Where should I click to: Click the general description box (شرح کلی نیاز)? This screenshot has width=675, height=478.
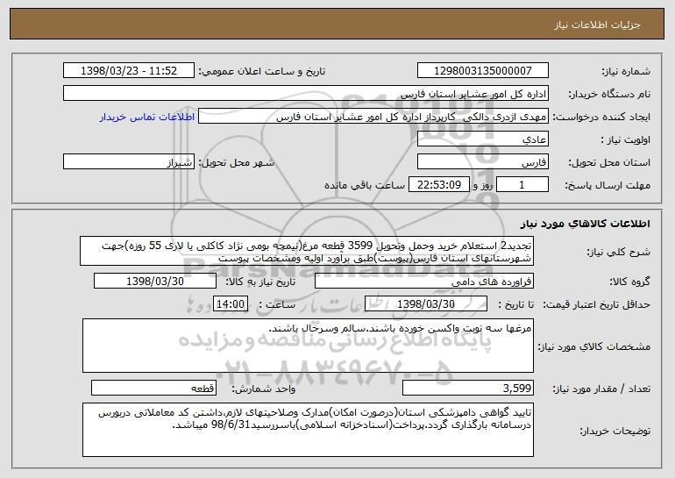click(x=307, y=251)
